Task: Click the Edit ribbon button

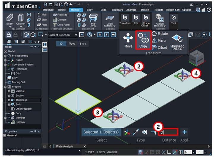Action: pyautogui.click(x=136, y=20)
